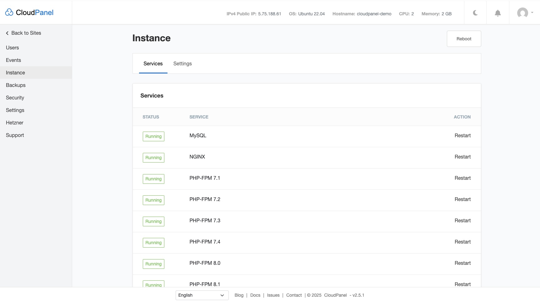This screenshot has width=540, height=302.
Task: Select the Services tab
Action: point(153,64)
